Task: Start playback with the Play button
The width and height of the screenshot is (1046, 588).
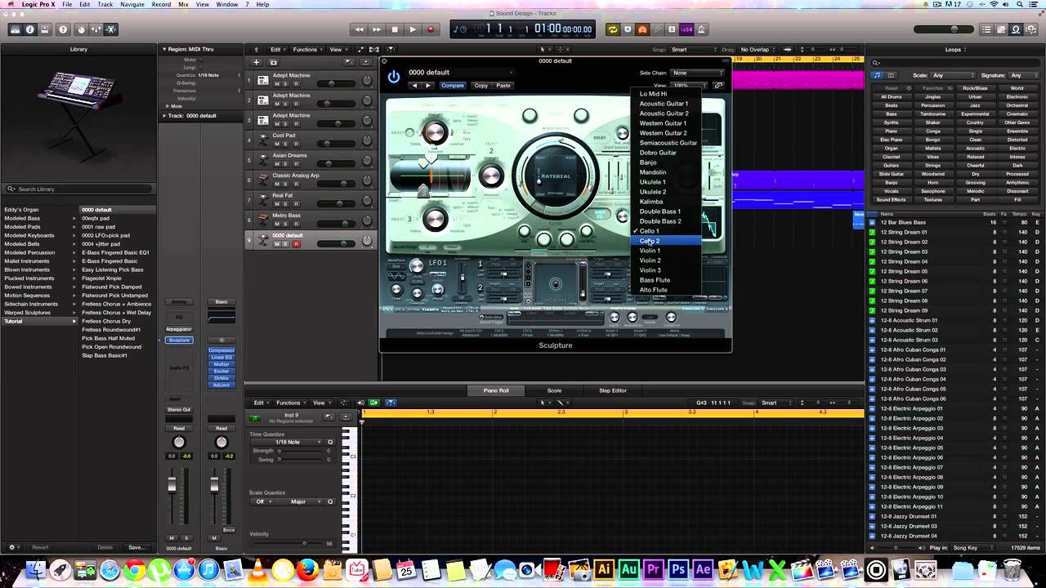Action: click(x=413, y=29)
